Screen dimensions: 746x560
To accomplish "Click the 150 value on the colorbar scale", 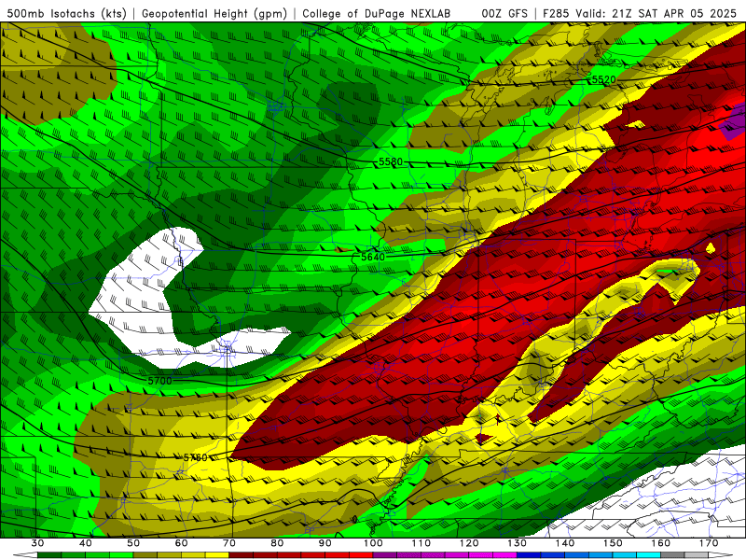I will pos(614,543).
